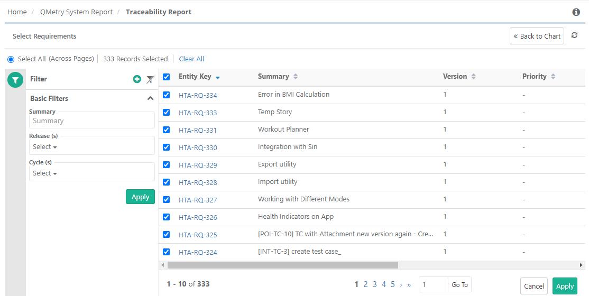
Task: Open the HTA-RQ-330 requirement link
Action: tap(198, 148)
